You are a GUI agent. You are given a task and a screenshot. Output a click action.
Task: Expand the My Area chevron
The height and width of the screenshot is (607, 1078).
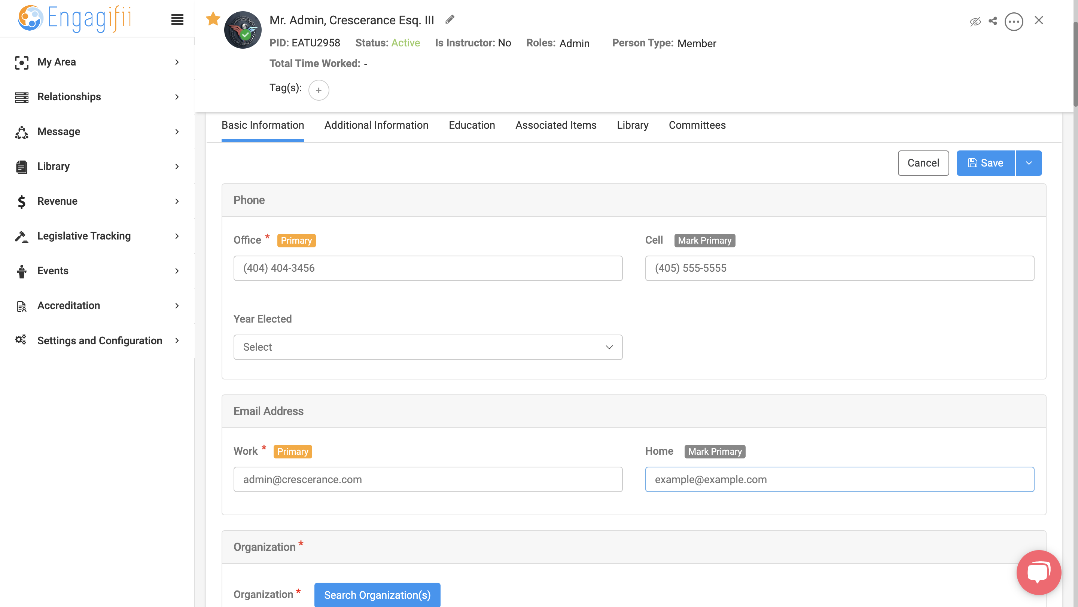pos(177,62)
